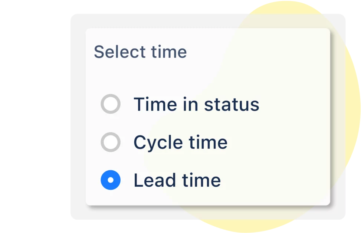Click the Lead time text label
This screenshot has width=361, height=233.
[177, 180]
